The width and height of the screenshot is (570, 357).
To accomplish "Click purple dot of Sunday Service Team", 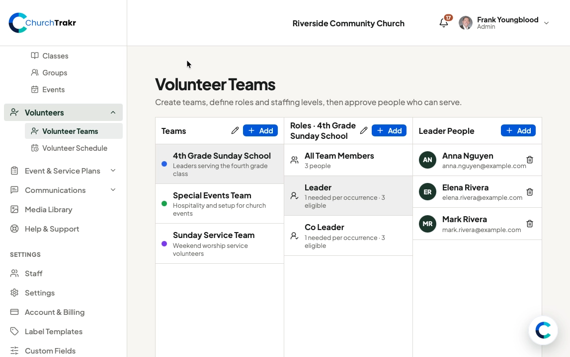I will click(164, 243).
